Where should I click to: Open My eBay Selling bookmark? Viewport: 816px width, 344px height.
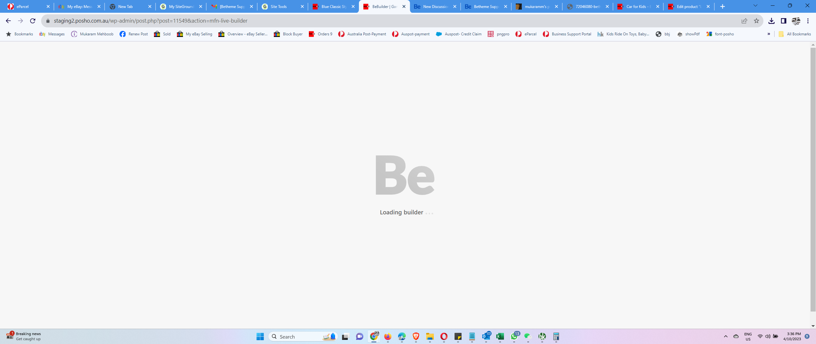(194, 34)
